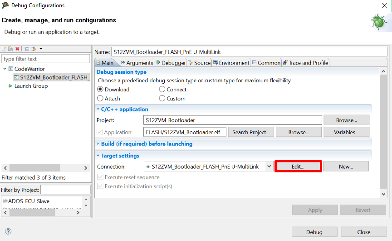
Task: Open the Trace and Profile tab
Action: tap(305, 63)
